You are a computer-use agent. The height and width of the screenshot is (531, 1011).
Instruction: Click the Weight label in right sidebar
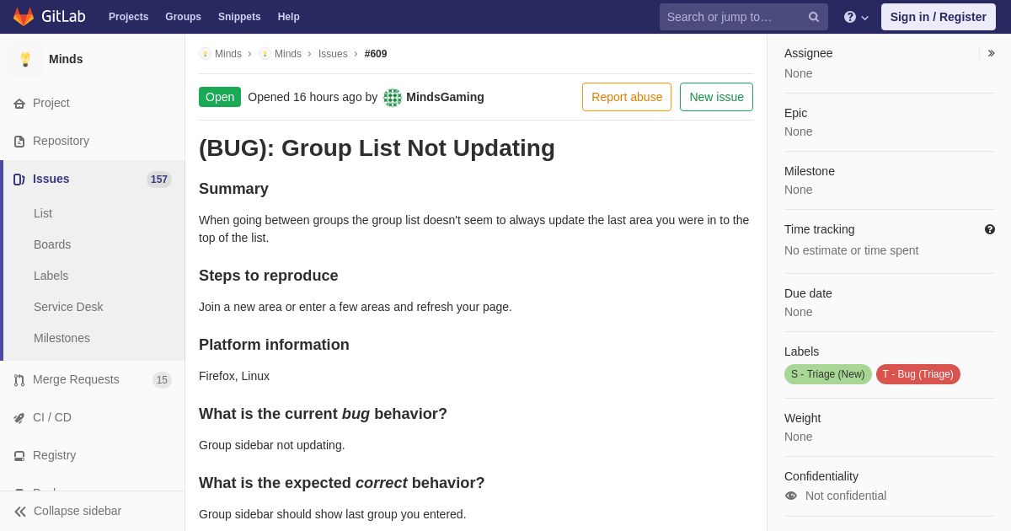pos(802,418)
